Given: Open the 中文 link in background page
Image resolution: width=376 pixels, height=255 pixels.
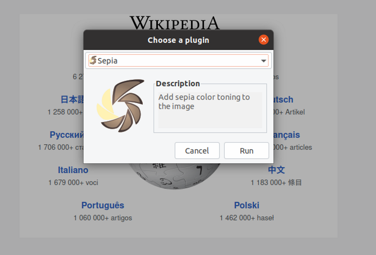Looking at the screenshot, I should 276,170.
